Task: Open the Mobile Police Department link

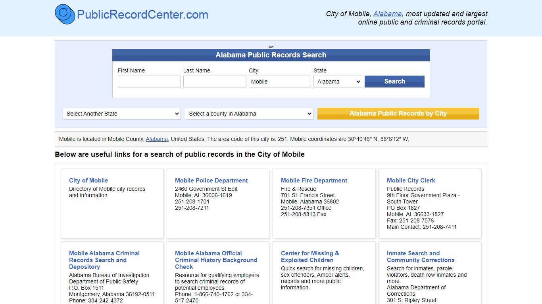Action: coord(211,180)
